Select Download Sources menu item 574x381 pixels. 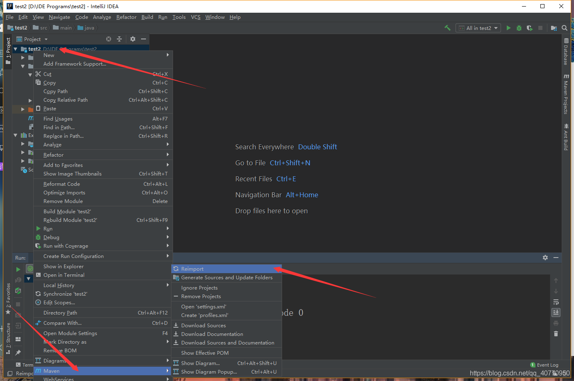click(226, 326)
